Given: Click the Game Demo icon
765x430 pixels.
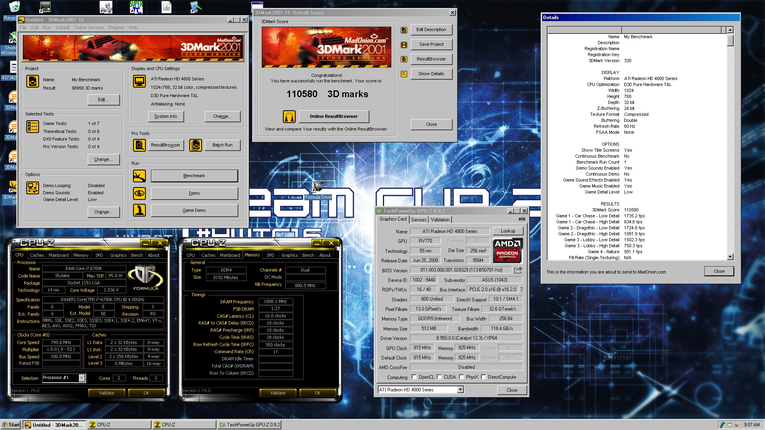Looking at the screenshot, I should pos(139,210).
